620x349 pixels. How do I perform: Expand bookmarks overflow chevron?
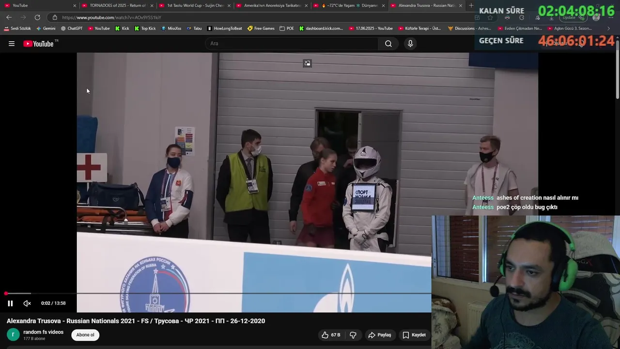609,29
